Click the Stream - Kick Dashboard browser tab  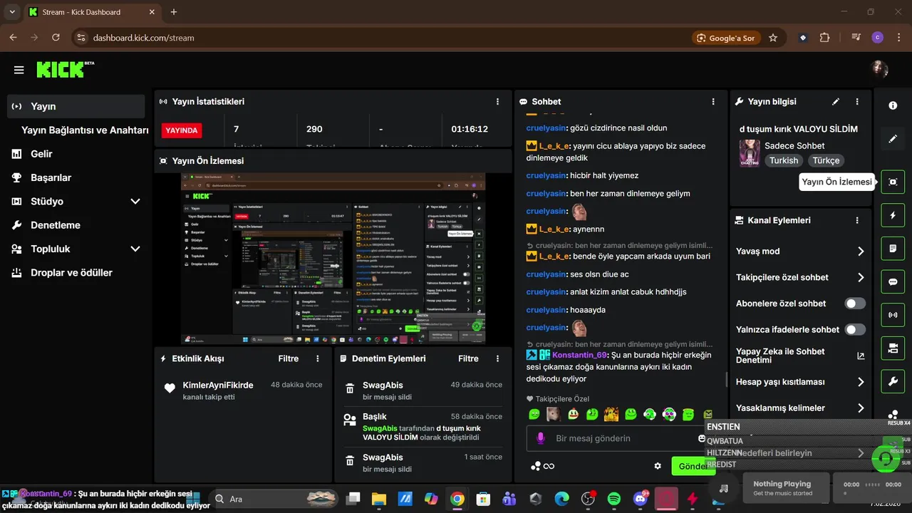tap(93, 12)
